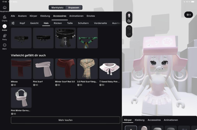The height and width of the screenshot is (130, 197).
Task: Choose the Pink Winter Earmuffs item
Action: point(21,97)
